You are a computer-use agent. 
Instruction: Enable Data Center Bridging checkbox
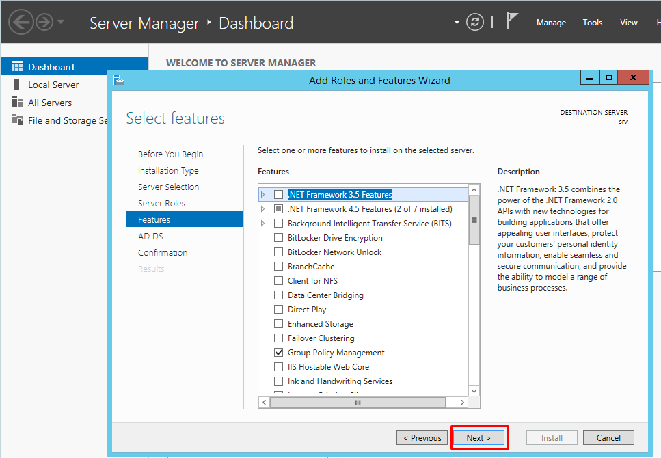coord(278,295)
